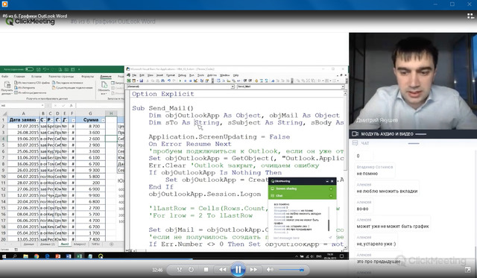The width and height of the screenshot is (477, 278).
Task: Open the Debug menu in VBA editor
Action: 182,75
